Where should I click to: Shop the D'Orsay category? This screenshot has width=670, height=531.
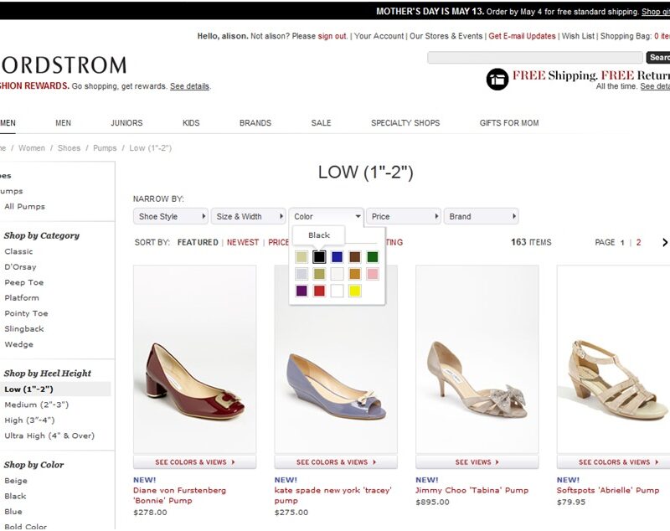click(x=20, y=267)
